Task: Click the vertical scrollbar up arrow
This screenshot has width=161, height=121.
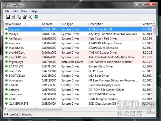Action: point(154,23)
